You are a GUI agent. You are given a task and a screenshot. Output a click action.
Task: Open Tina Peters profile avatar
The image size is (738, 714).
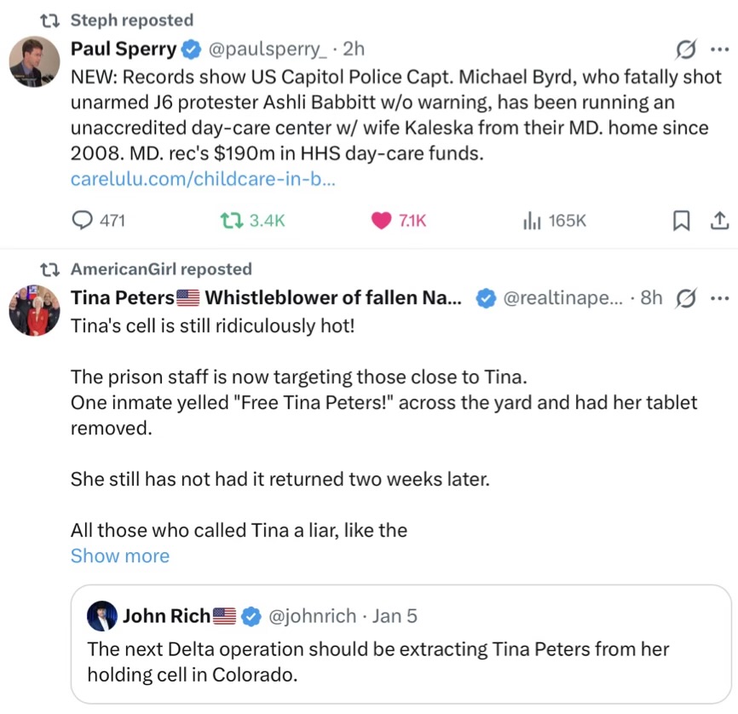click(x=35, y=310)
